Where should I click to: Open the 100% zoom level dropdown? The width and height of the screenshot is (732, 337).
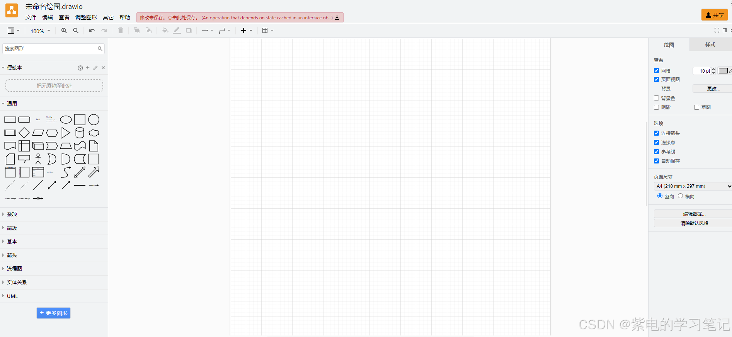click(x=41, y=31)
